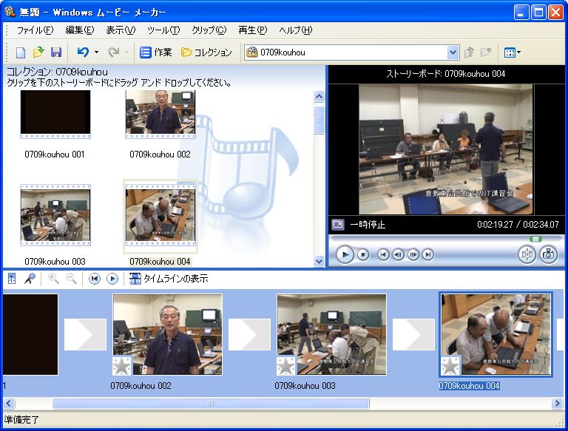Screen dimensions: 568x431
Task: Select the 0709kouhou 003 collection thumbnail
Action: click(x=55, y=217)
